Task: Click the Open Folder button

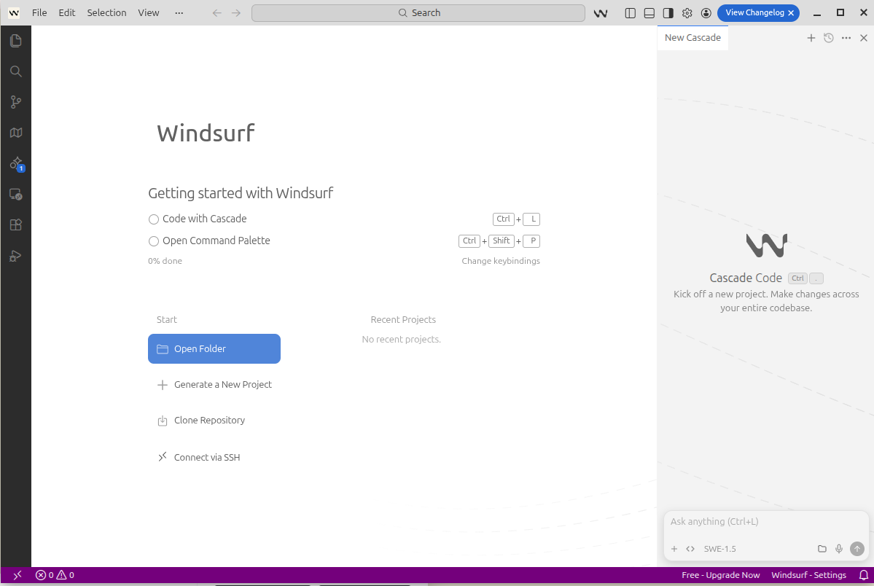Action: pyautogui.click(x=214, y=349)
